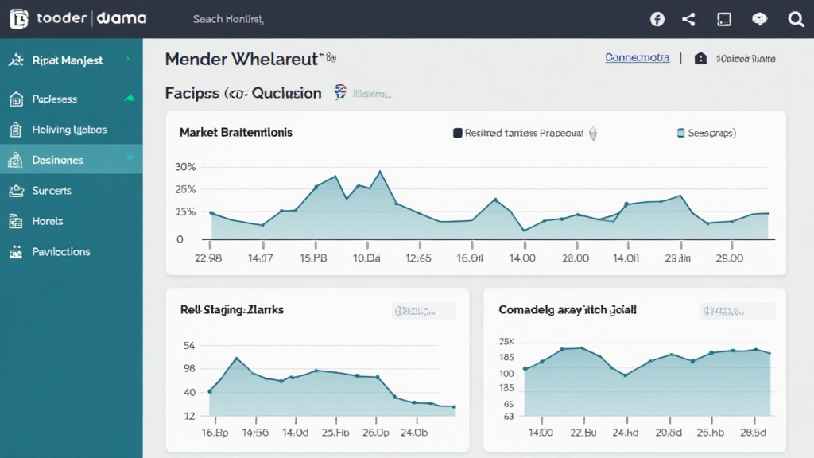The image size is (814, 458).
Task: Click the chat bubble icon in header
Action: (x=759, y=19)
